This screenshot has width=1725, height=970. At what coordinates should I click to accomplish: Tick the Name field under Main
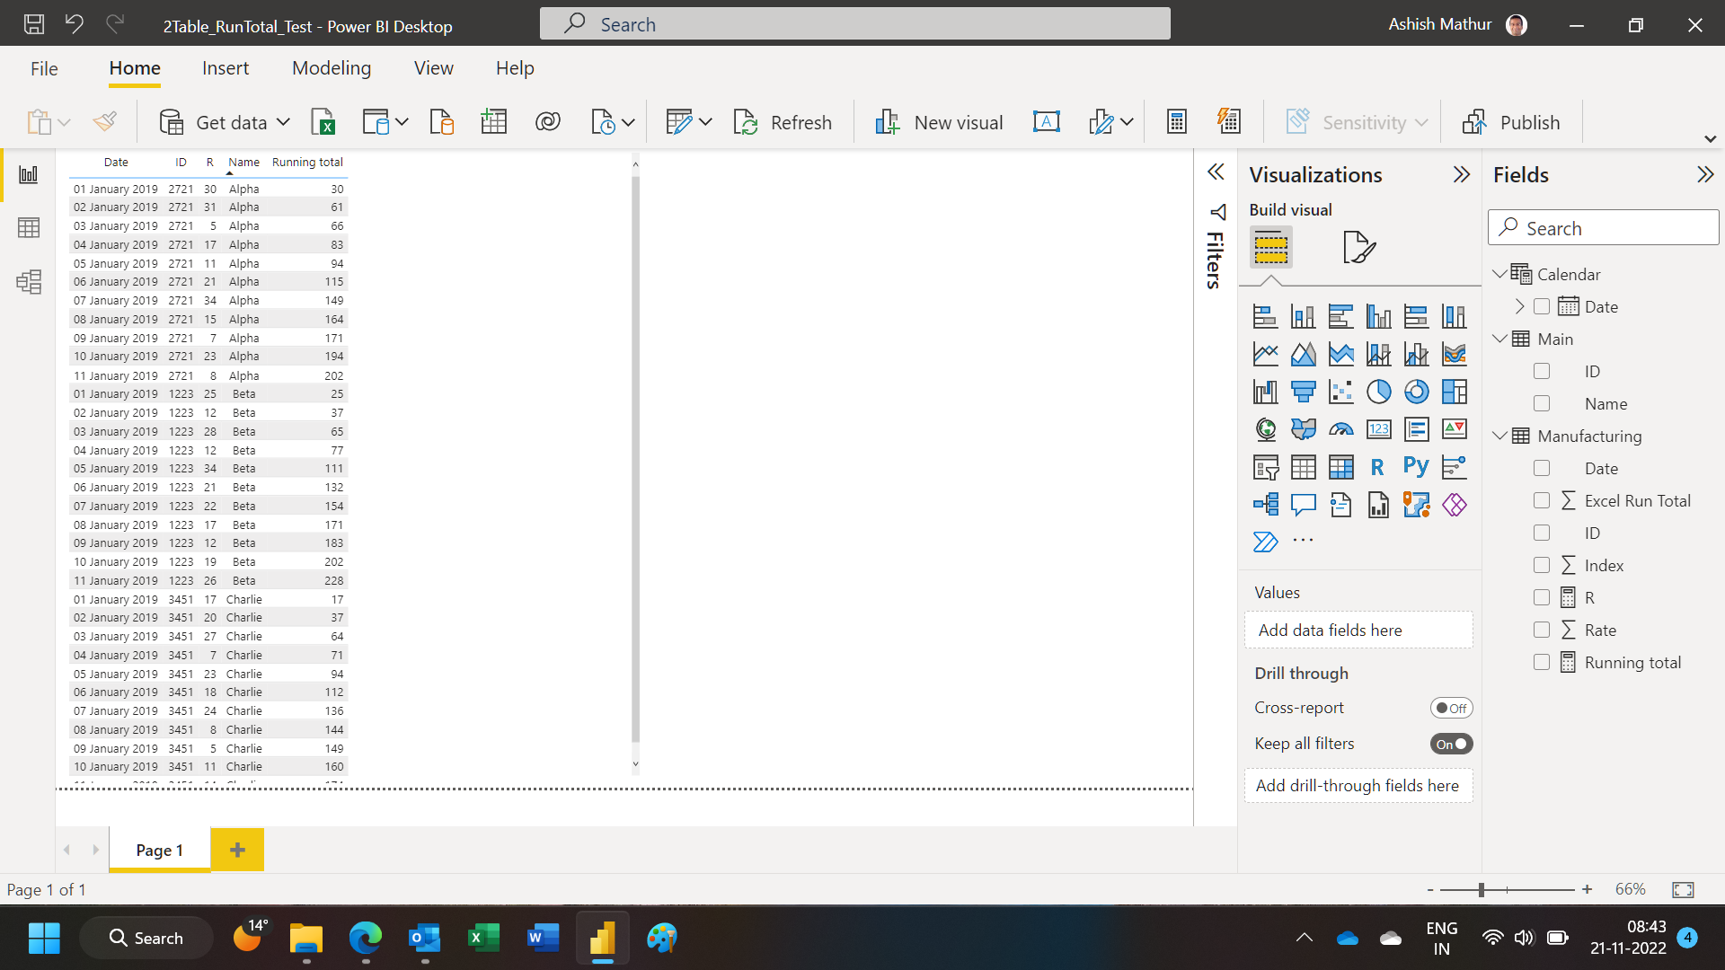coord(1542,403)
